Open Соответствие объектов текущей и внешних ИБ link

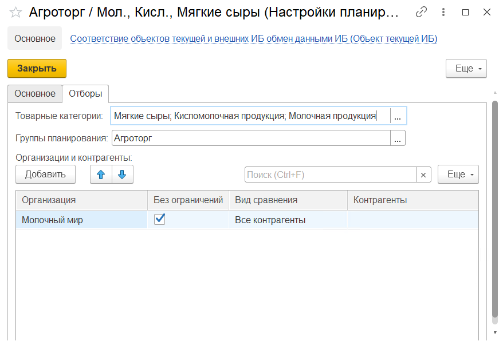click(x=253, y=39)
